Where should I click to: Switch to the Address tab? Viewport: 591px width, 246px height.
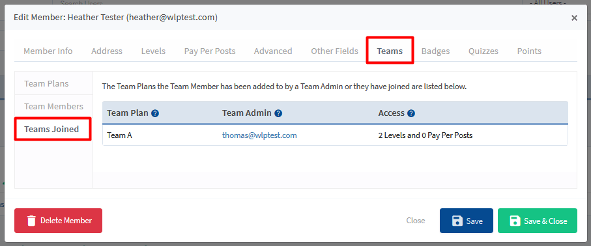(107, 51)
